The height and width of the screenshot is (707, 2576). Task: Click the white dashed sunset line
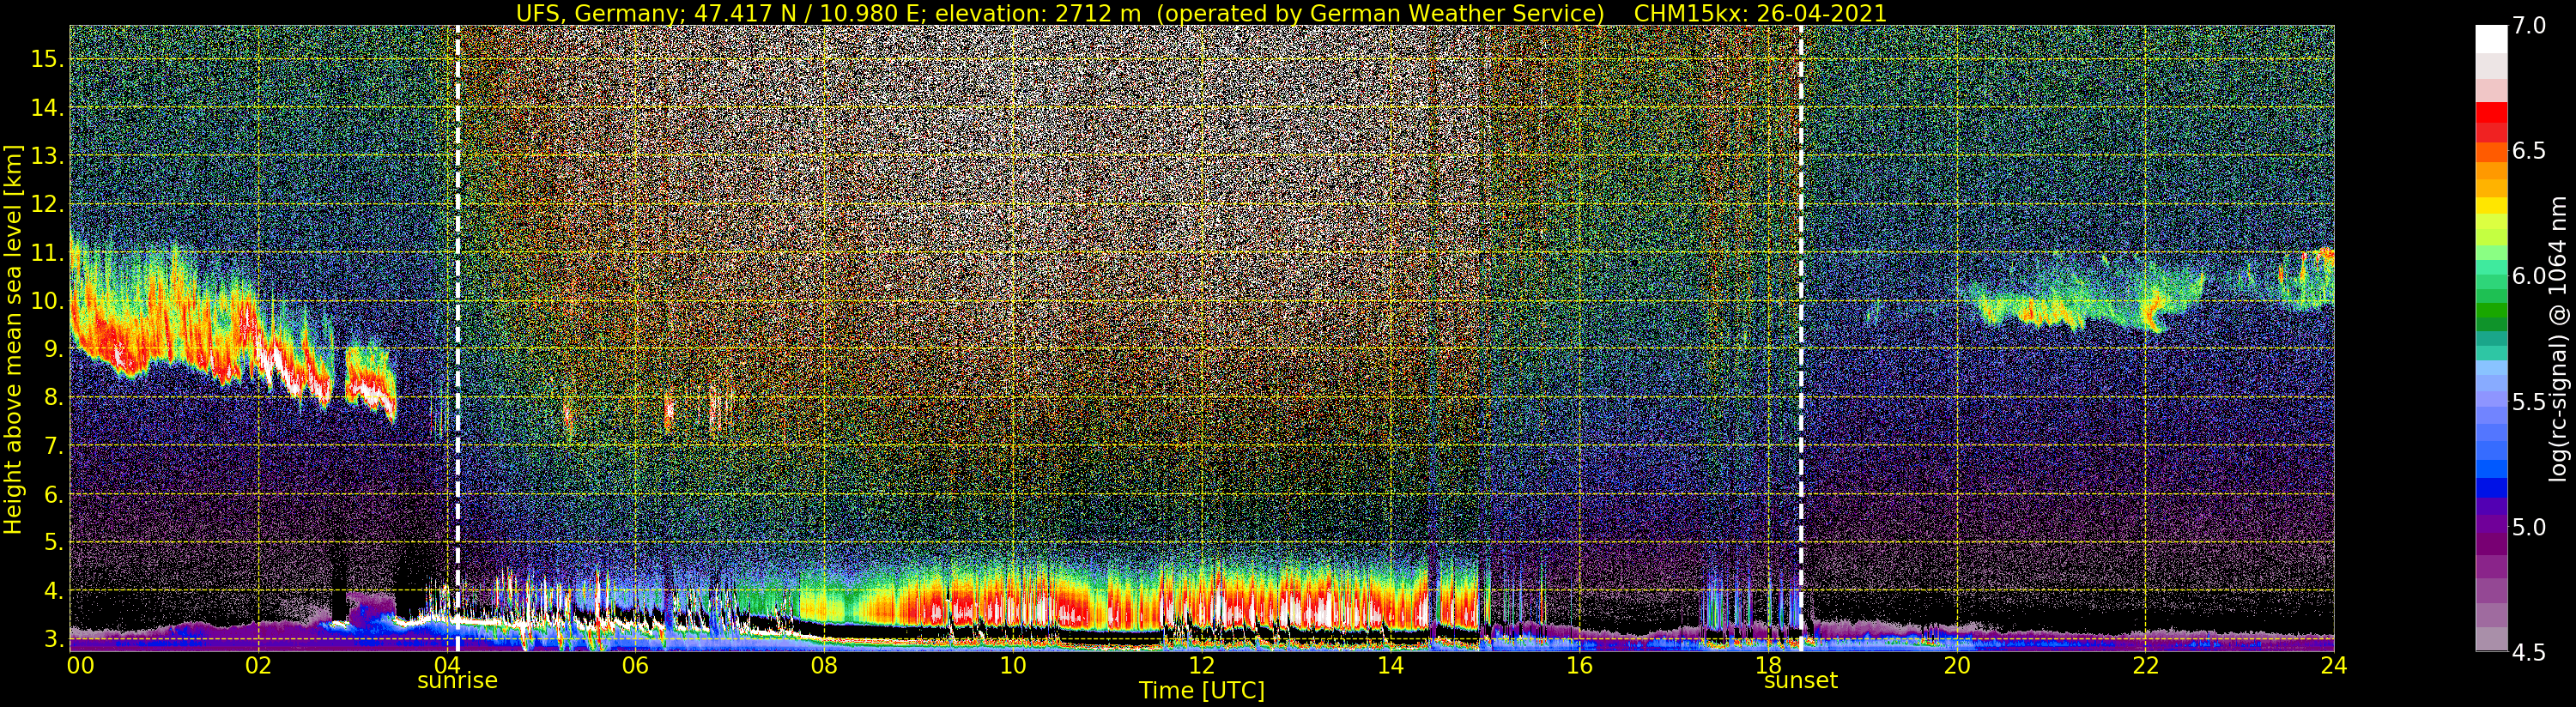click(1801, 338)
